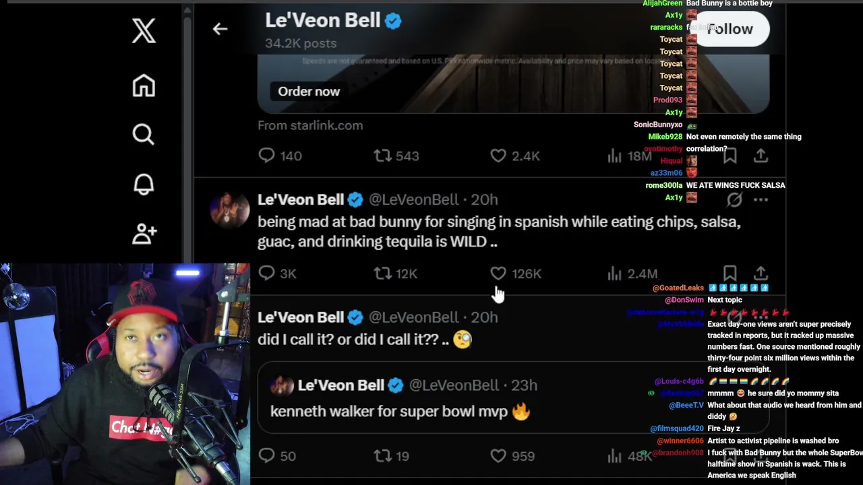
Task: Repost the bad bunny tweet 12K
Action: click(x=396, y=273)
